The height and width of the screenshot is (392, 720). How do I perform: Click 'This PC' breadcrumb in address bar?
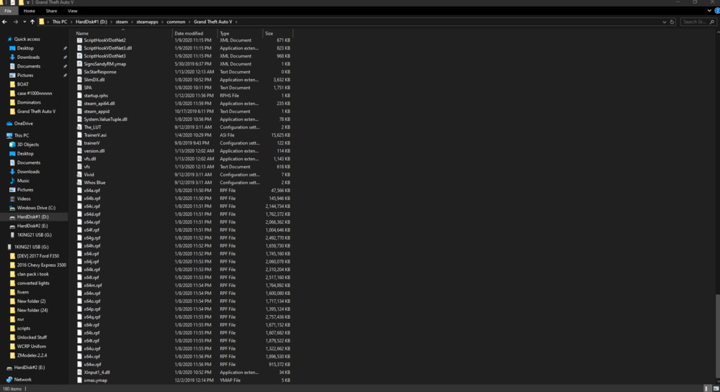(x=59, y=22)
